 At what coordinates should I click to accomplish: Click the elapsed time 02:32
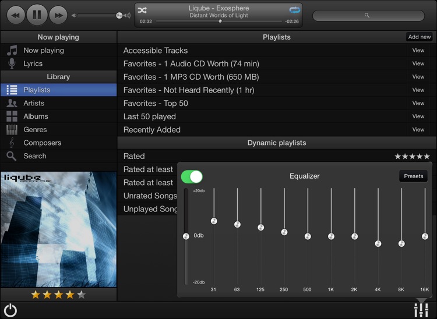(x=146, y=22)
